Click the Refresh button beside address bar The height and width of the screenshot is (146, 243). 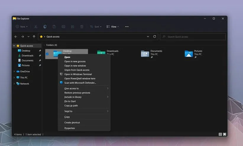[x=154, y=37]
